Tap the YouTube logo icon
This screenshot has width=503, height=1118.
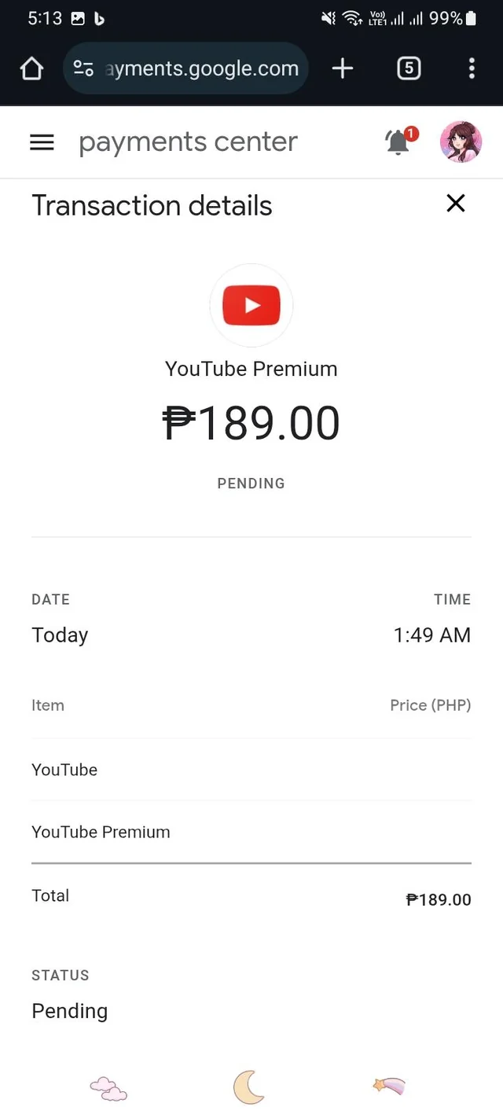pyautogui.click(x=251, y=305)
